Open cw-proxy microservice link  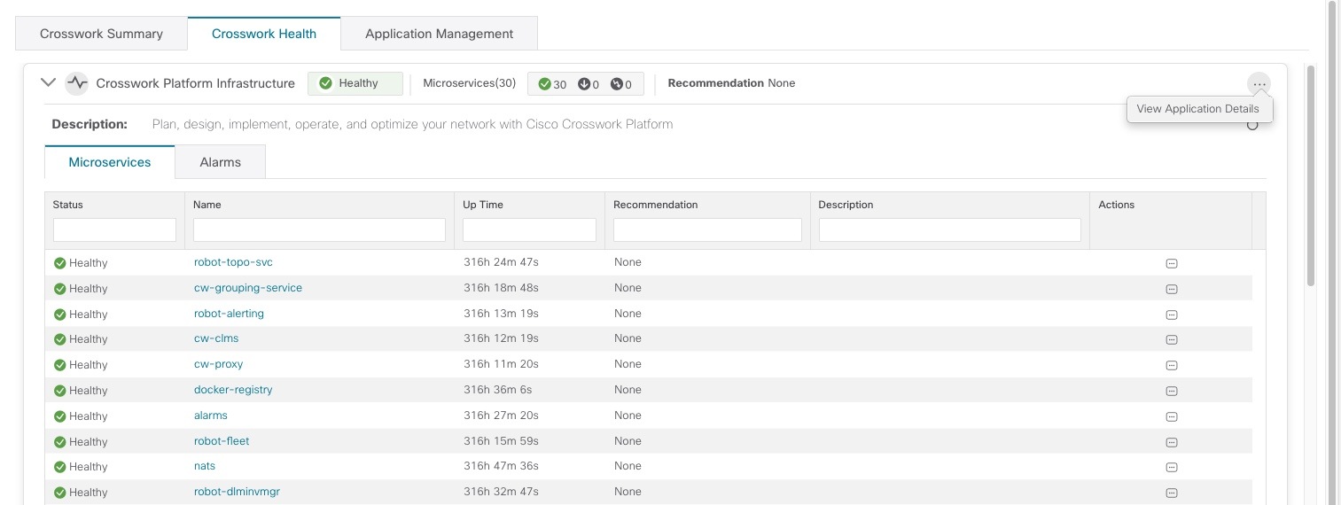click(x=218, y=364)
